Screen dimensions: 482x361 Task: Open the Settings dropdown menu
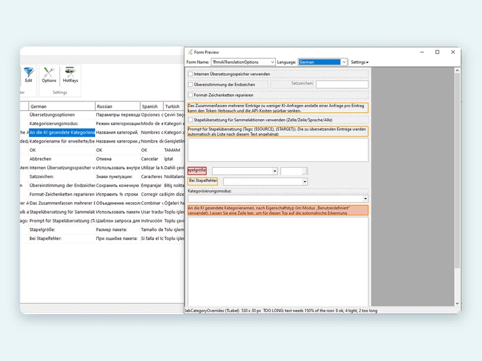[x=359, y=63]
